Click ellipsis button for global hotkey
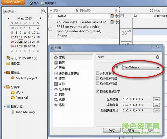 pos(156,99)
